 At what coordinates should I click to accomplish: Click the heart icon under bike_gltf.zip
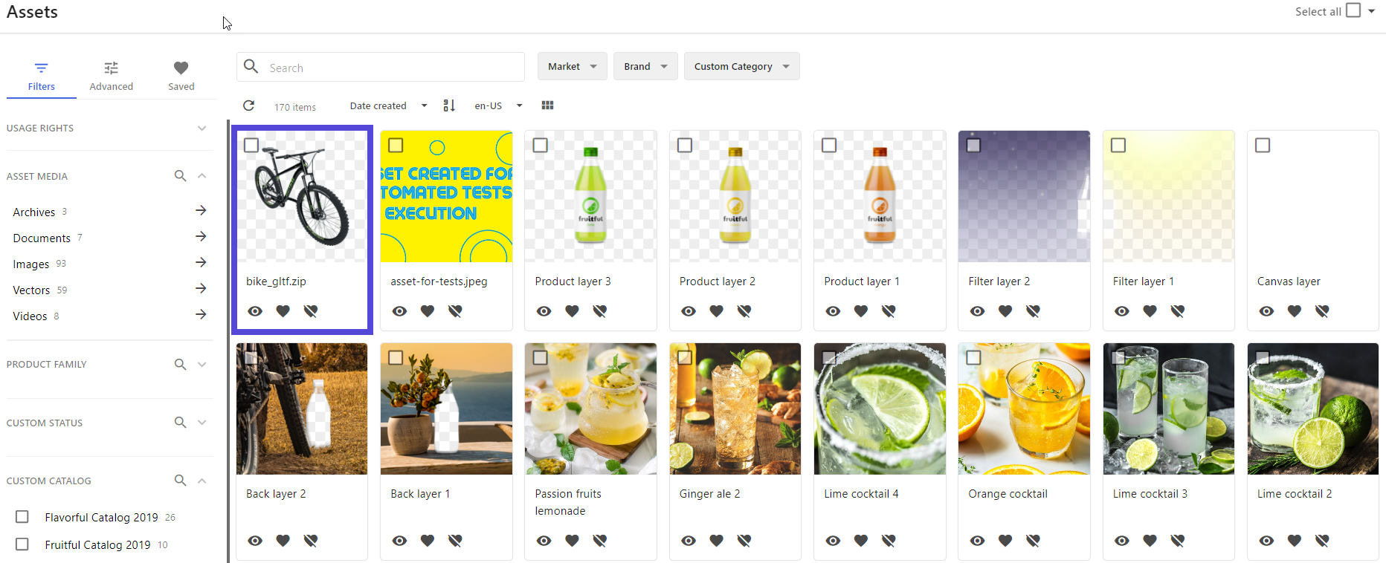pos(283,311)
